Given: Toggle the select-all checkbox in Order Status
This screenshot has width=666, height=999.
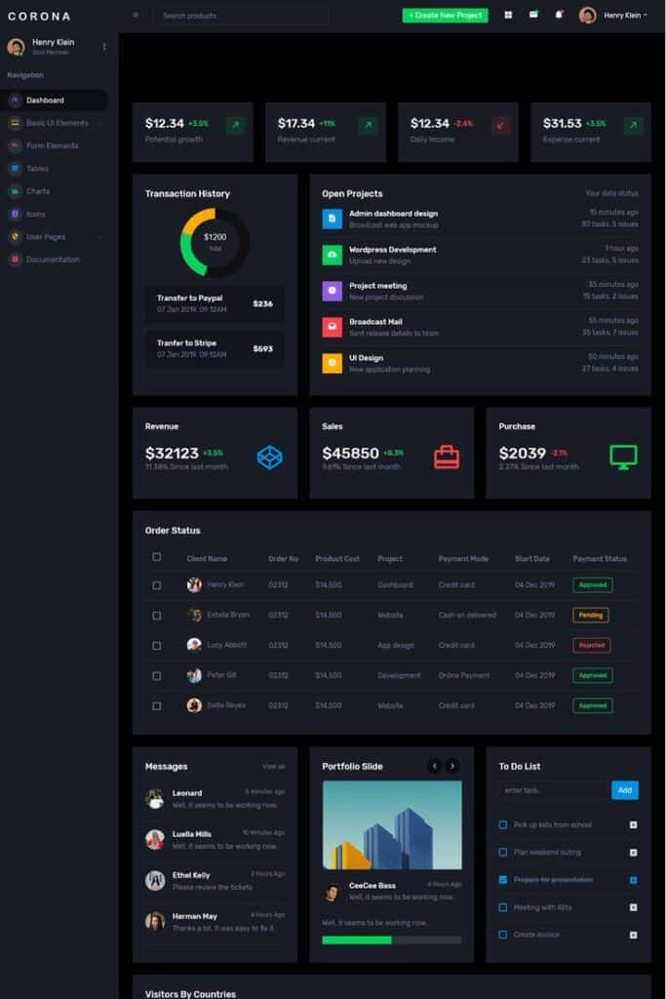Looking at the screenshot, I should pos(157,557).
